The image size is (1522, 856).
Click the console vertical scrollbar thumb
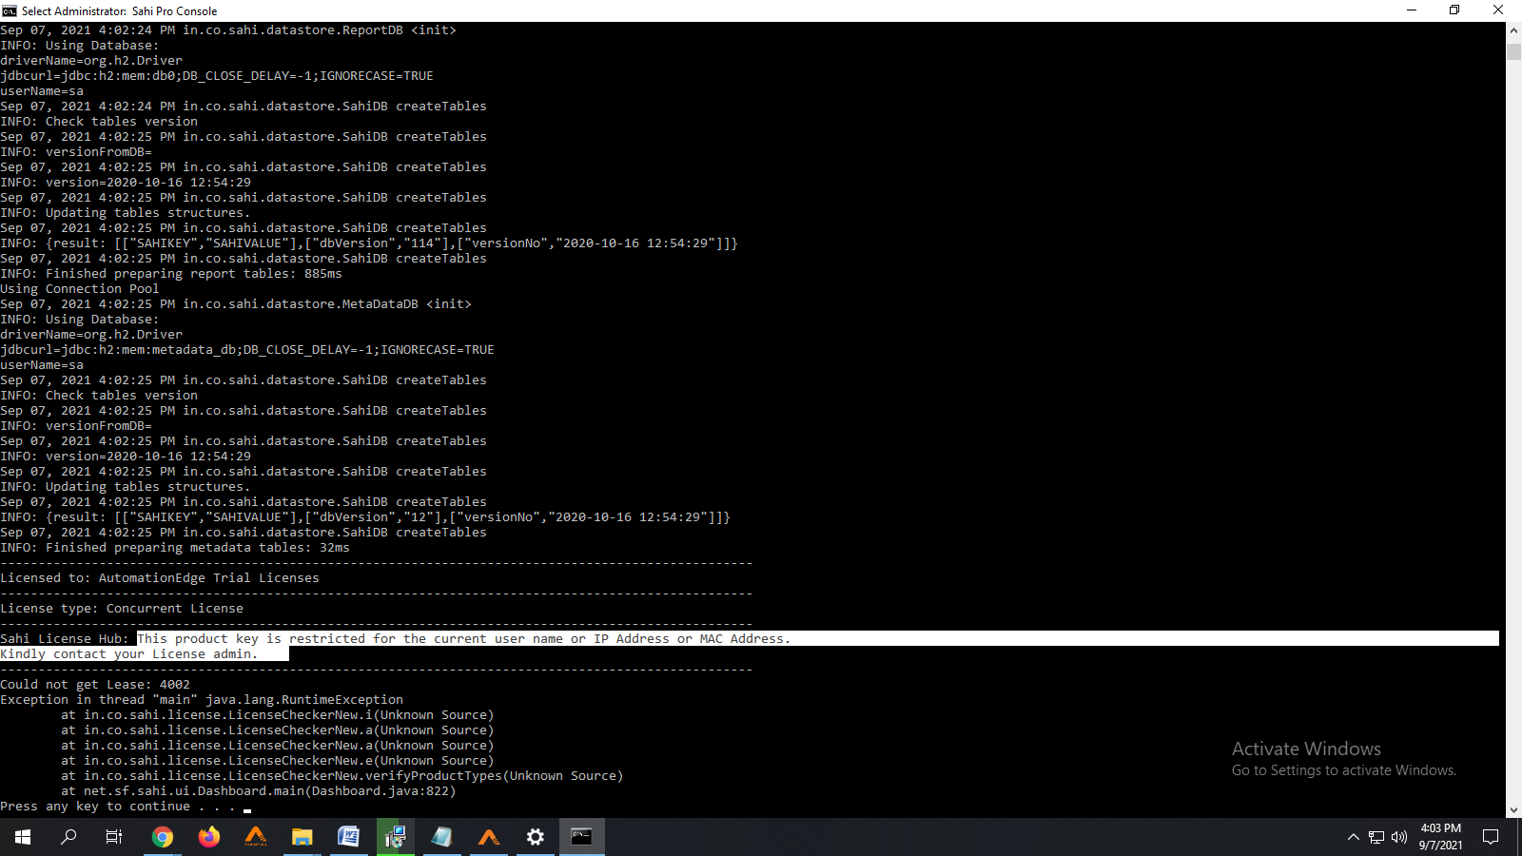[1513, 50]
